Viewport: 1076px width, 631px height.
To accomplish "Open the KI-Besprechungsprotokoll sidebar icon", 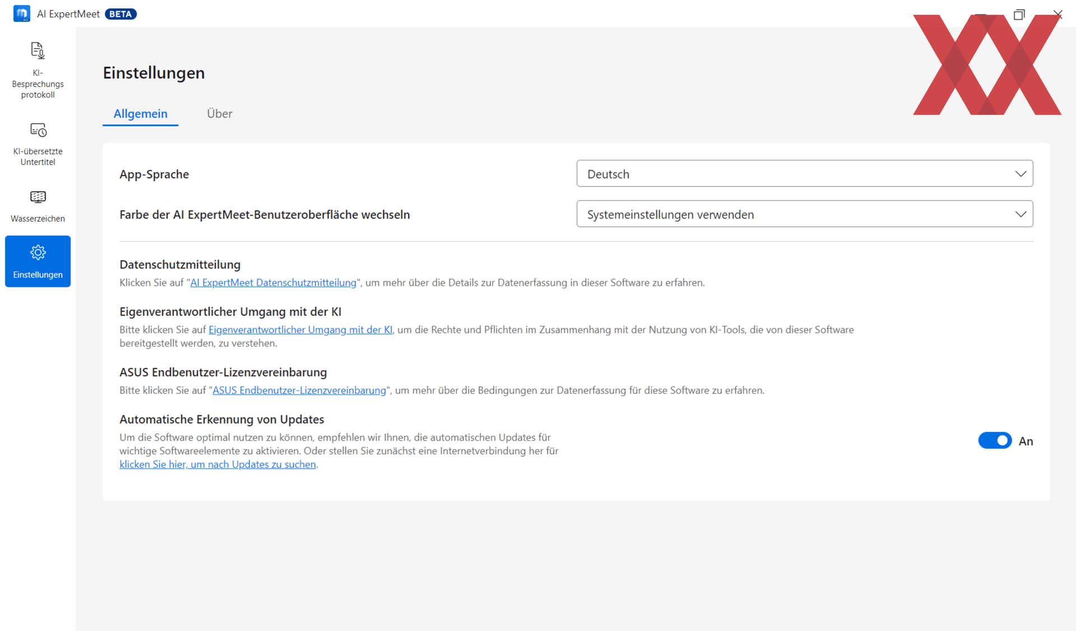I will point(38,51).
